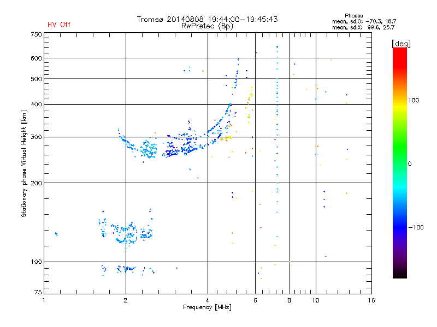
Task: Click the '600' height axis label
Action: [36, 58]
